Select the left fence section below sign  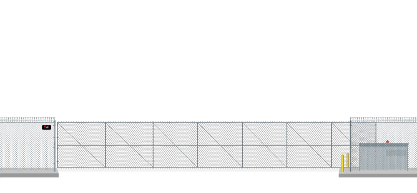(25, 150)
